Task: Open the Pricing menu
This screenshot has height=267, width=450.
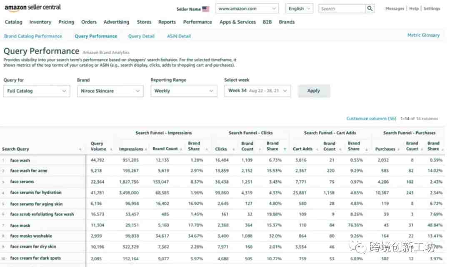Action: [x=66, y=22]
